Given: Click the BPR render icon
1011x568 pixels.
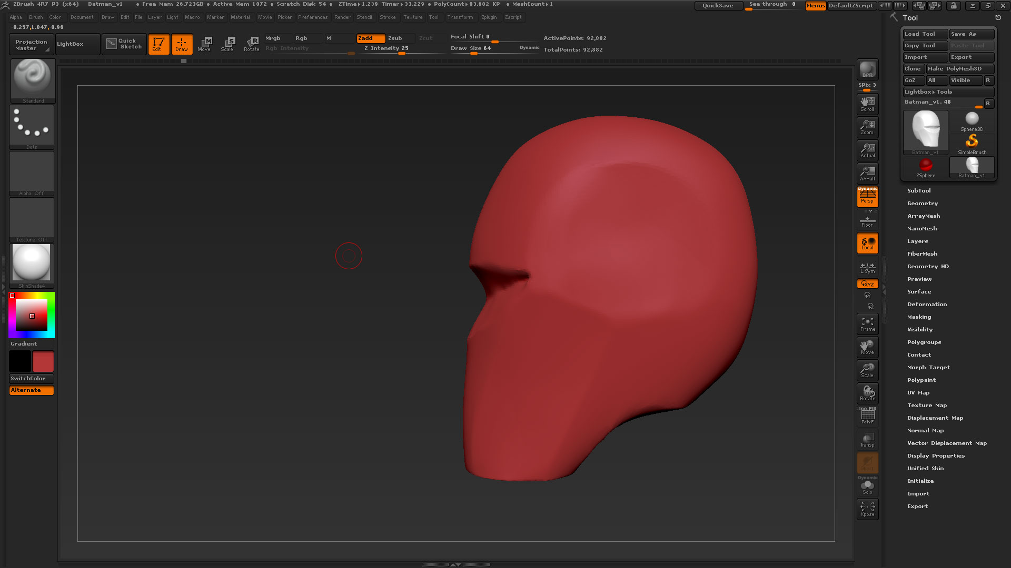Looking at the screenshot, I should pos(867,69).
